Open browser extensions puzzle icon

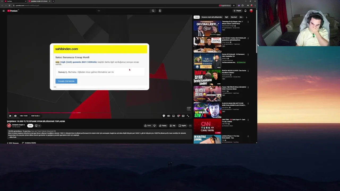[243, 6]
